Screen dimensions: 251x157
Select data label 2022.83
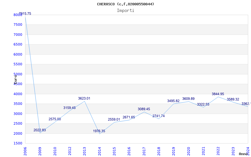[x=40, y=130]
